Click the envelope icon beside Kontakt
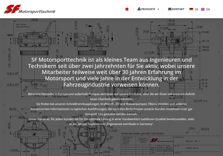 pyautogui.click(x=169, y=9)
